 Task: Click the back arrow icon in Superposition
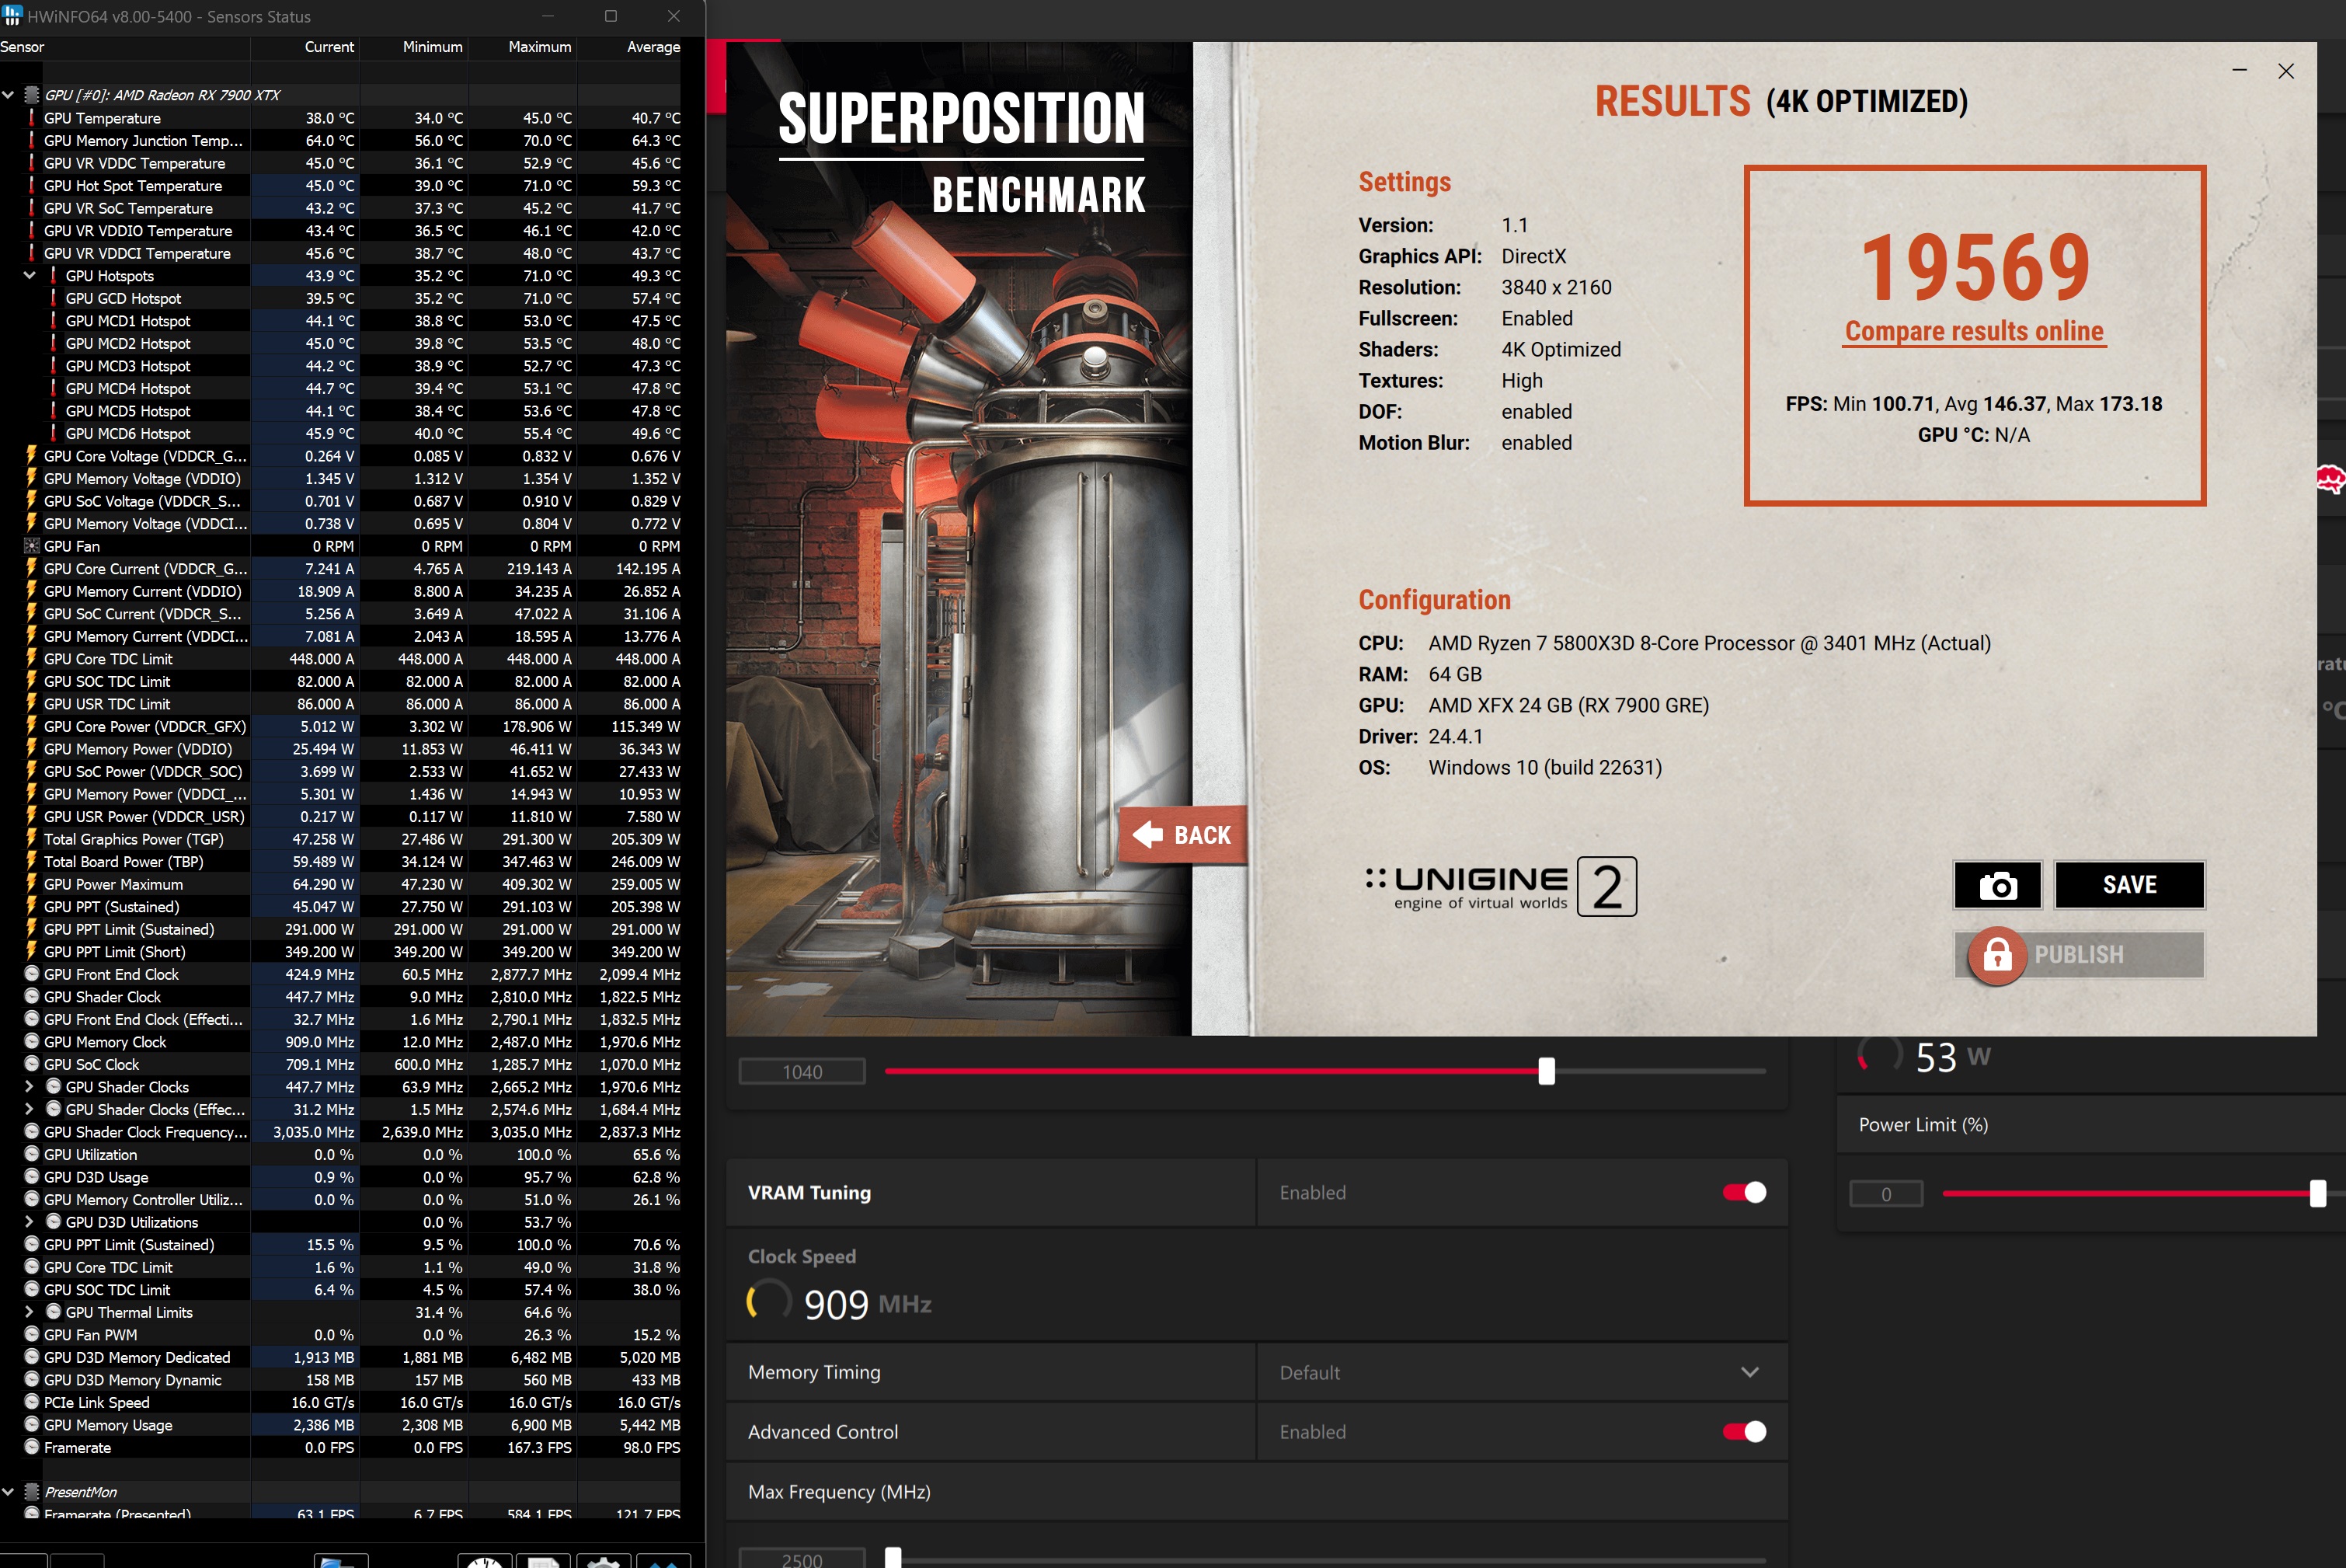[1147, 834]
